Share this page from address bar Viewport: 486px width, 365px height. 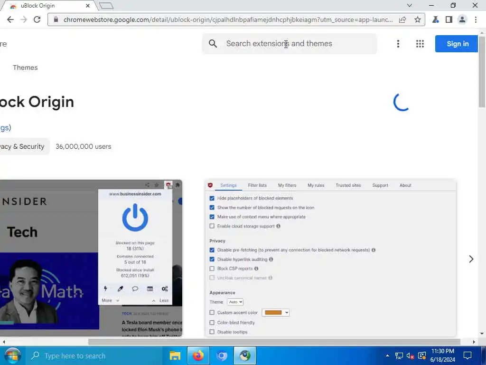(x=402, y=19)
